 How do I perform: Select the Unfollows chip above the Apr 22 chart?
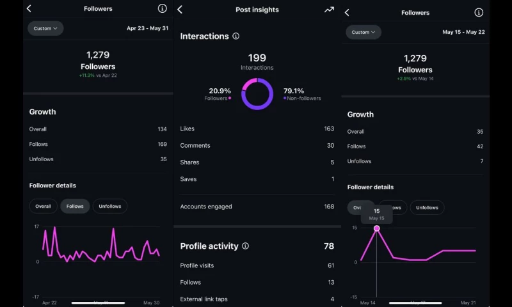tap(110, 206)
